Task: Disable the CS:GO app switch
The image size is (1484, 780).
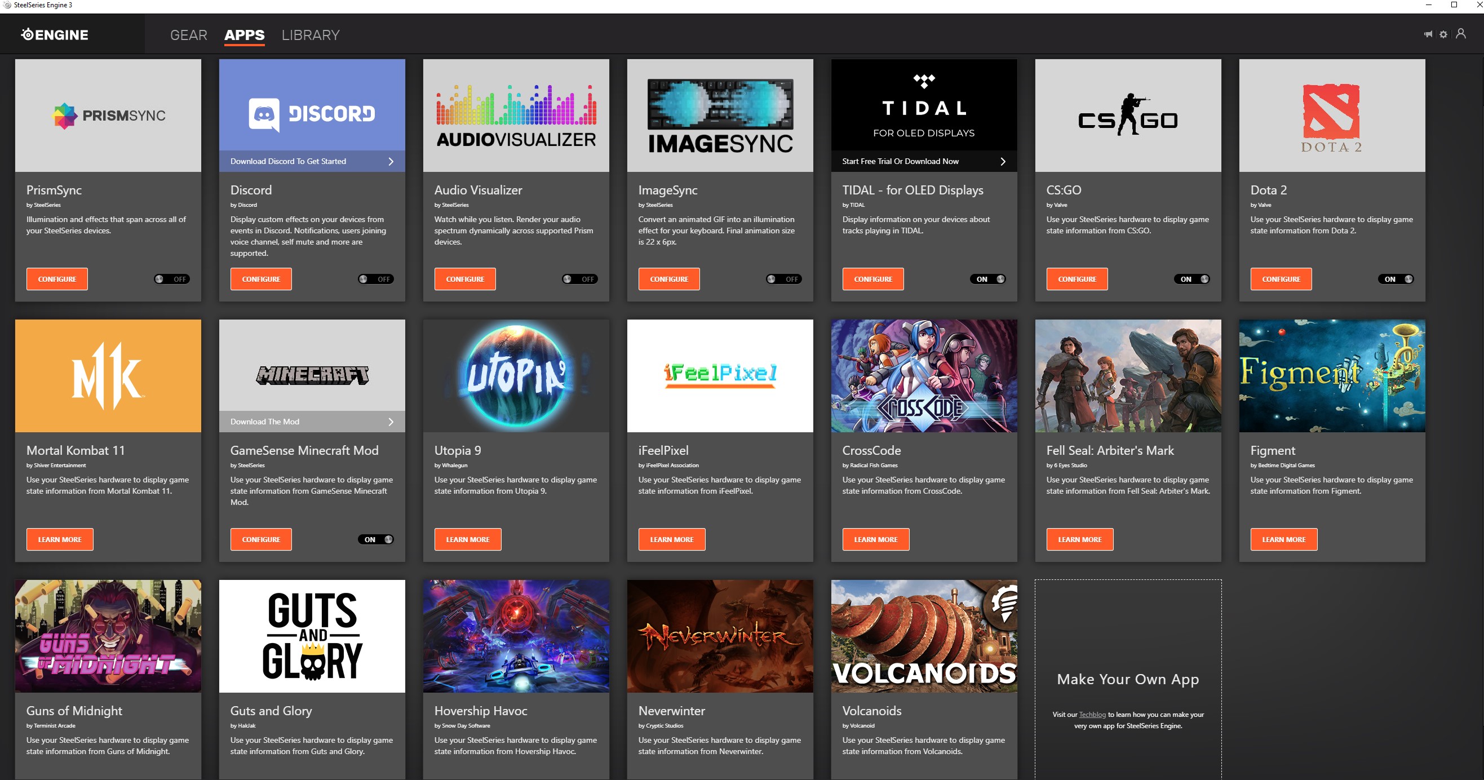Action: point(1191,279)
